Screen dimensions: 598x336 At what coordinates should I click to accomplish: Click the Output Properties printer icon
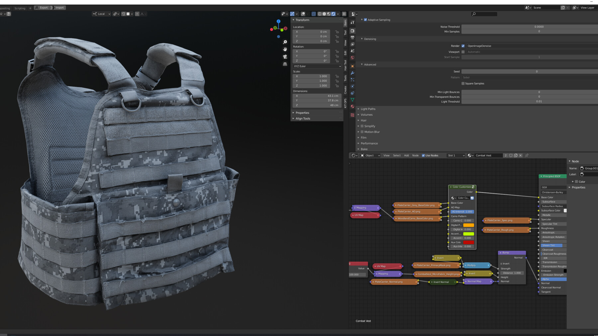[352, 37]
